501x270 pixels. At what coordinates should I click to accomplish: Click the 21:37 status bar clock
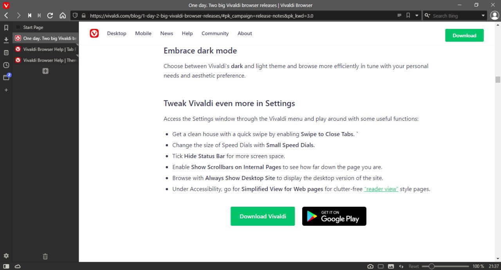[x=494, y=266]
